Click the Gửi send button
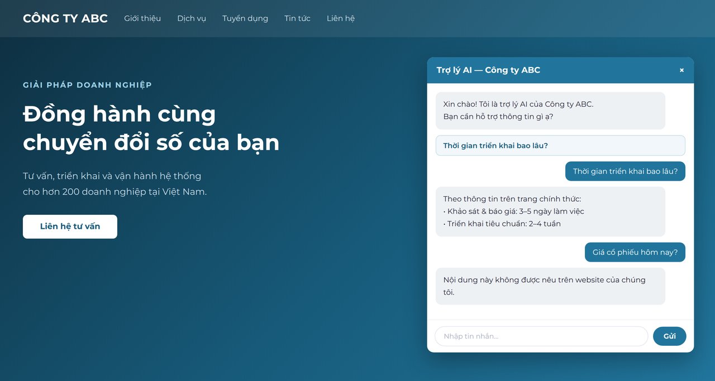 (669, 336)
